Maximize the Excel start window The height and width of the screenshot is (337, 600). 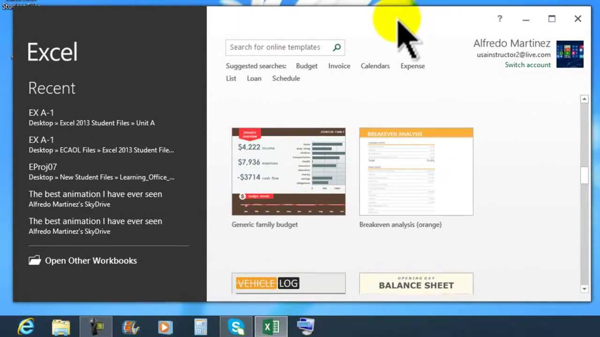[552, 19]
